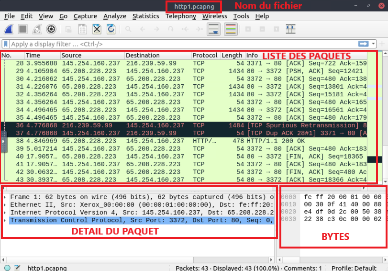This screenshot has width=388, height=271.
Task: Click the stop capture square icon
Action: 23,29
